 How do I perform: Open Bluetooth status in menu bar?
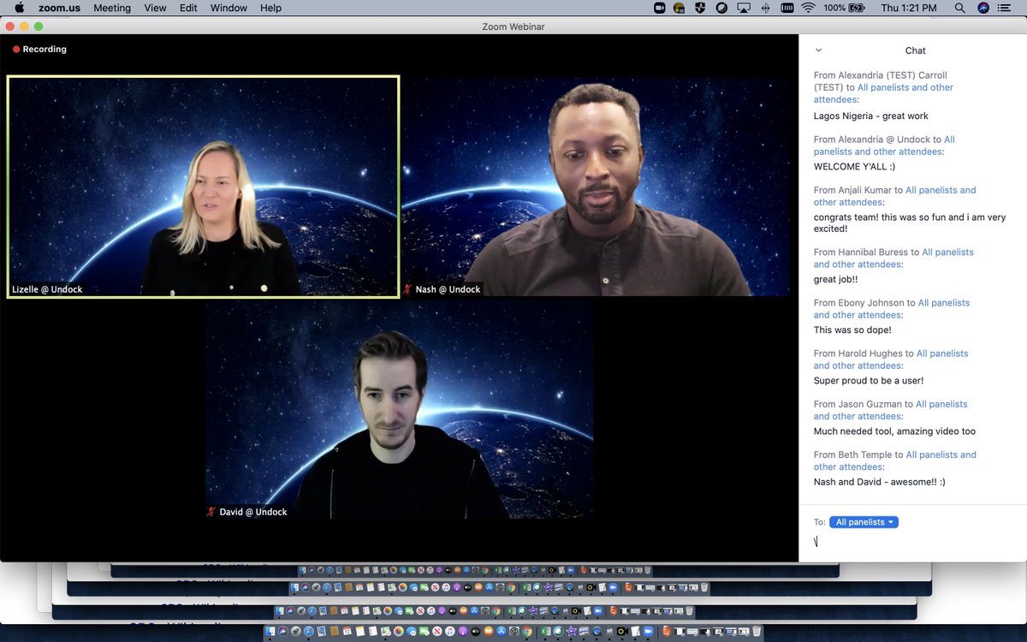[x=764, y=8]
